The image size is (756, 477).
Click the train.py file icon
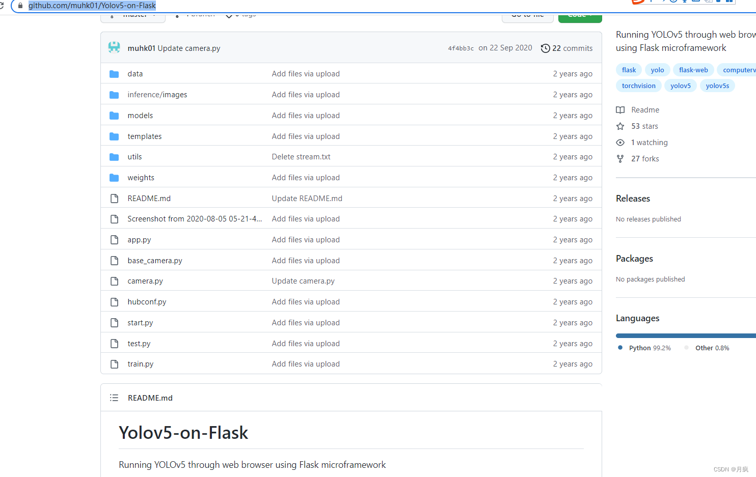(115, 364)
